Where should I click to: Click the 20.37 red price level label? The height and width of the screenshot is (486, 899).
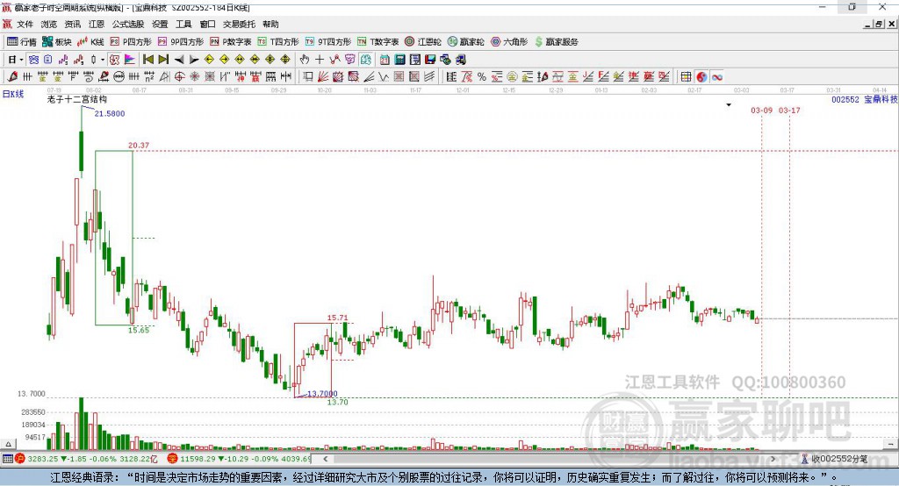pyautogui.click(x=139, y=145)
